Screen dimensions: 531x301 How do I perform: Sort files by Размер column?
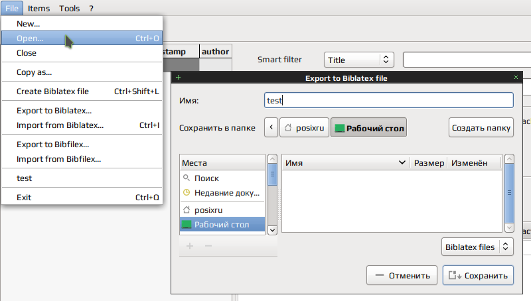click(429, 163)
